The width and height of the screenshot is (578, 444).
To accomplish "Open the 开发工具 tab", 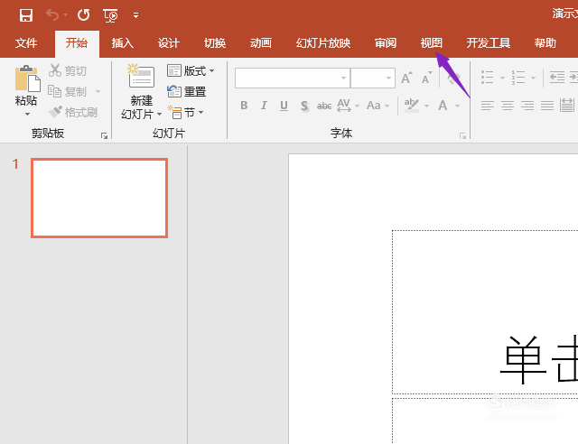I will point(488,43).
